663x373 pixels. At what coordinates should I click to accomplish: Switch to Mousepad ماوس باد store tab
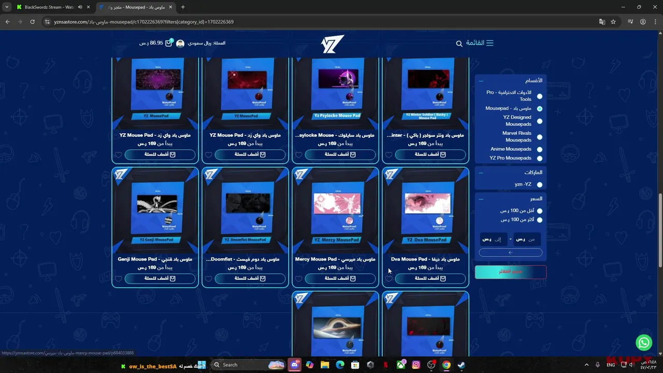(136, 7)
